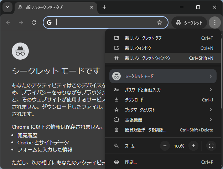
Task: Click the 100% zoom value
Action: tap(179, 146)
